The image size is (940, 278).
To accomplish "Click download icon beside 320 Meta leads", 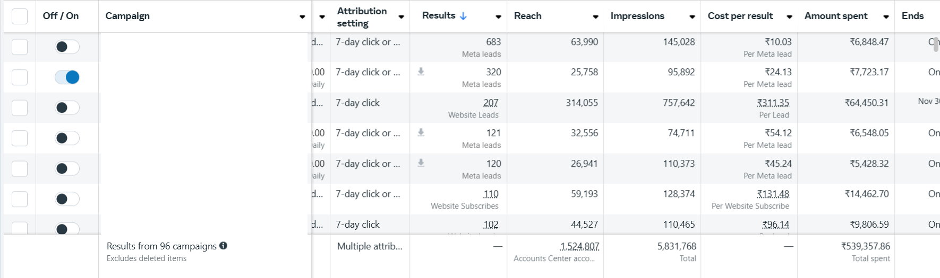I will click(x=421, y=71).
